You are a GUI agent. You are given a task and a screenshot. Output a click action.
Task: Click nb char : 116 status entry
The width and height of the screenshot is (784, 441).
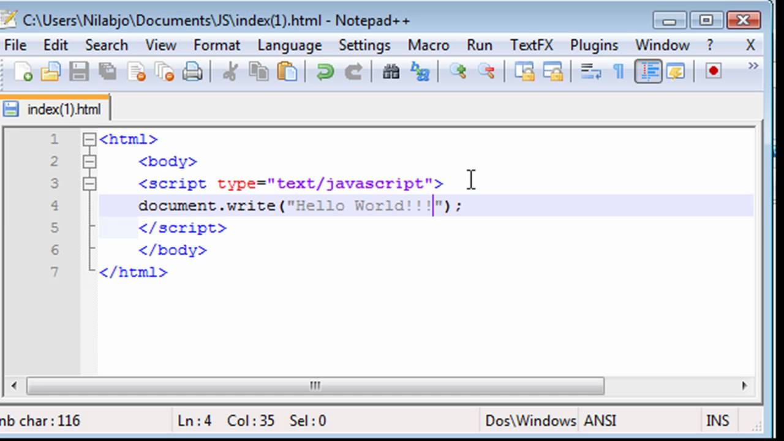click(40, 421)
